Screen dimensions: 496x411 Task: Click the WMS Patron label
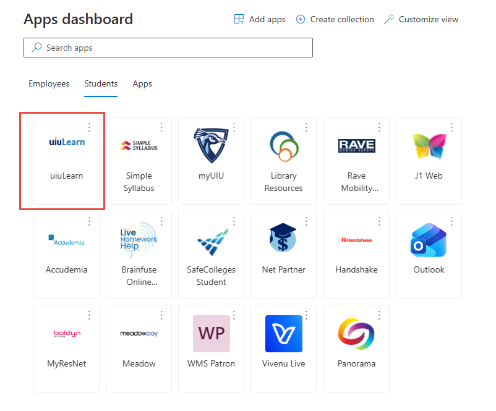click(x=212, y=363)
